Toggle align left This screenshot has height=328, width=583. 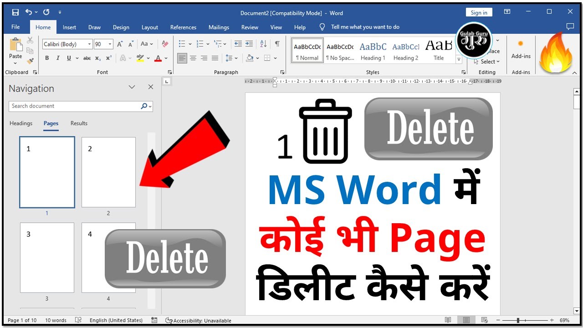[x=182, y=58]
